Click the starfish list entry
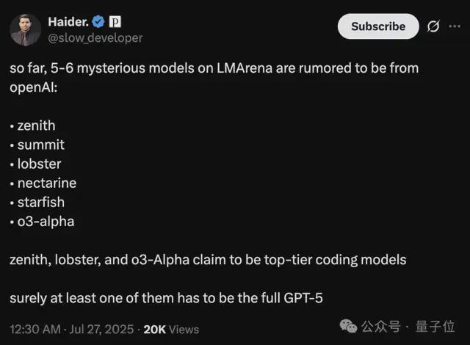Image resolution: width=470 pixels, height=345 pixels. click(41, 203)
